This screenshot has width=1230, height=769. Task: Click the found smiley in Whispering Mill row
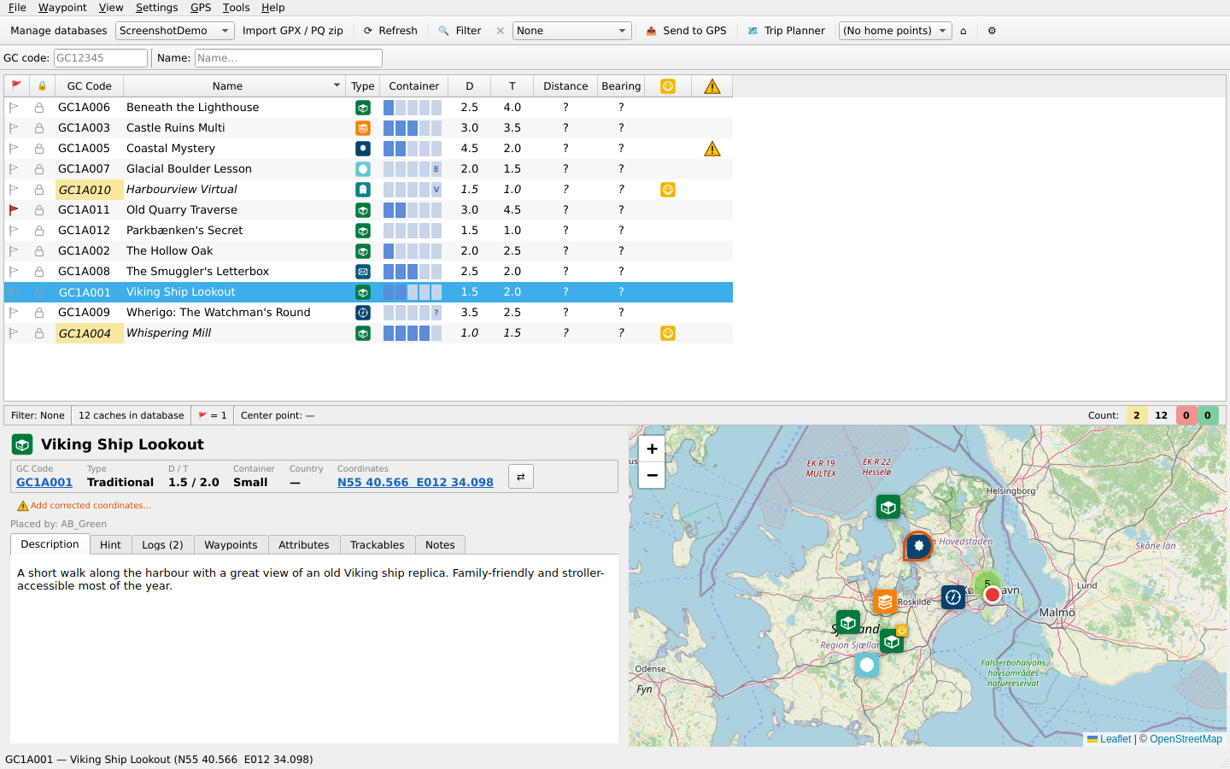668,333
